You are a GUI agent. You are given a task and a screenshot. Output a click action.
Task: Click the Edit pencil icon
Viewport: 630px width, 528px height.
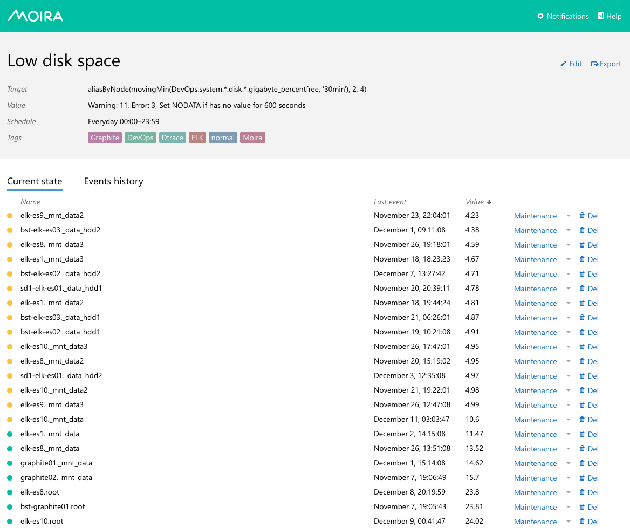coord(564,64)
